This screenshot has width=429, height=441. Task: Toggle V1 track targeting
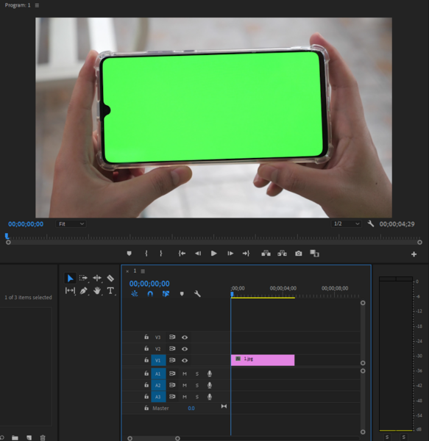click(x=158, y=360)
